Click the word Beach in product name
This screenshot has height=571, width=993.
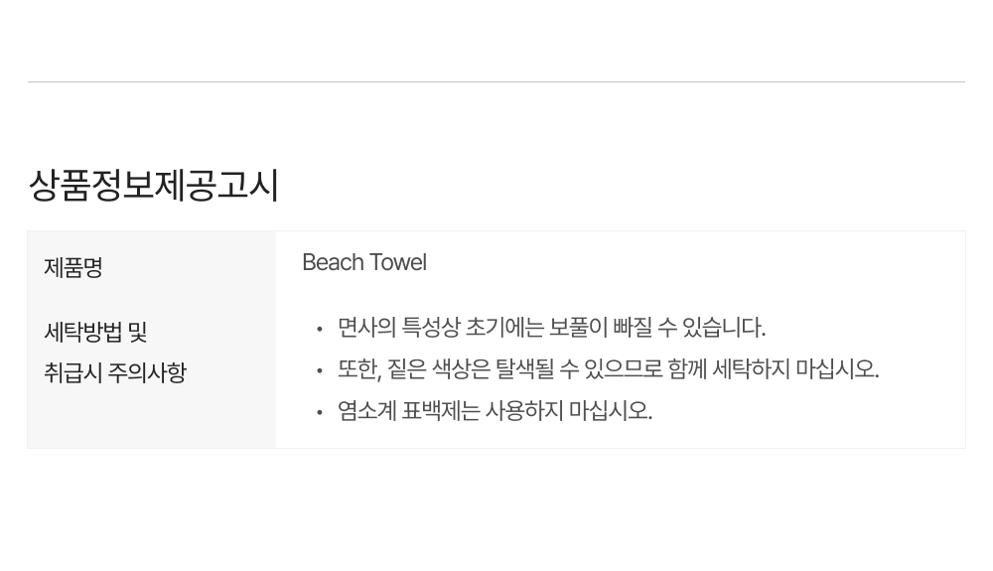click(x=333, y=262)
